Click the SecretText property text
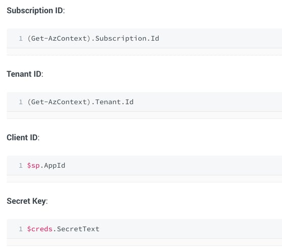282x250 pixels. (78, 229)
